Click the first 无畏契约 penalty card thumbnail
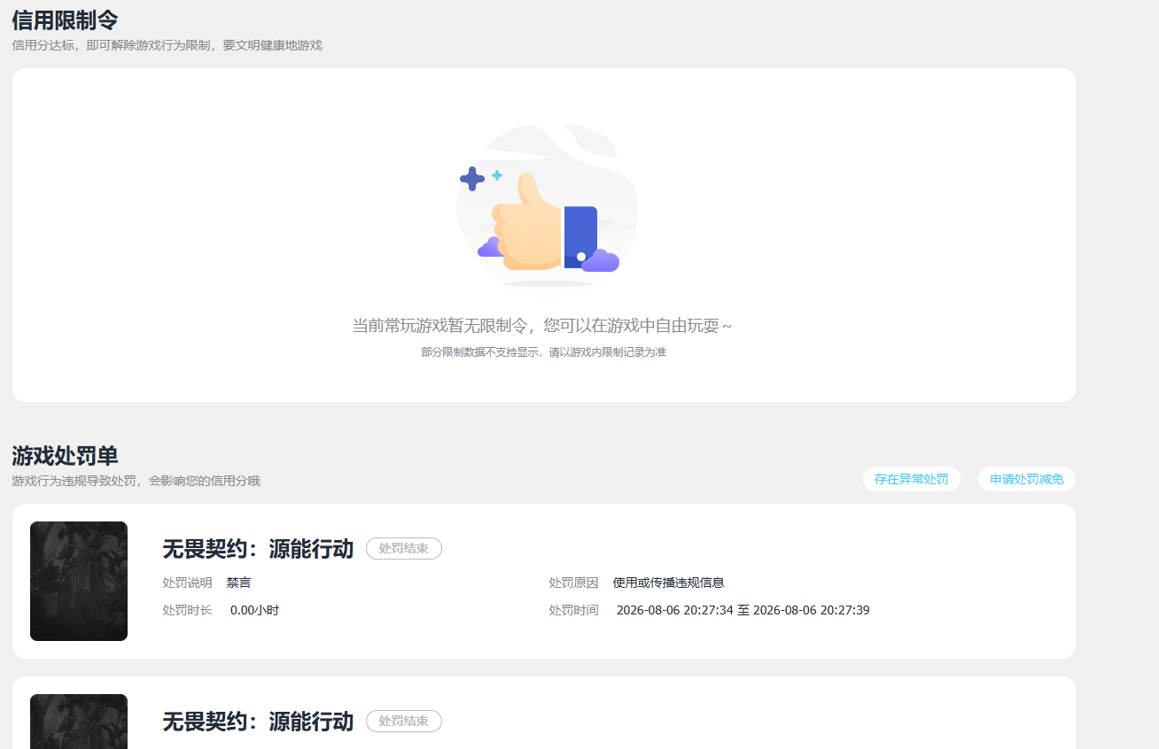Screen dimensions: 1159x749 pyautogui.click(x=79, y=581)
